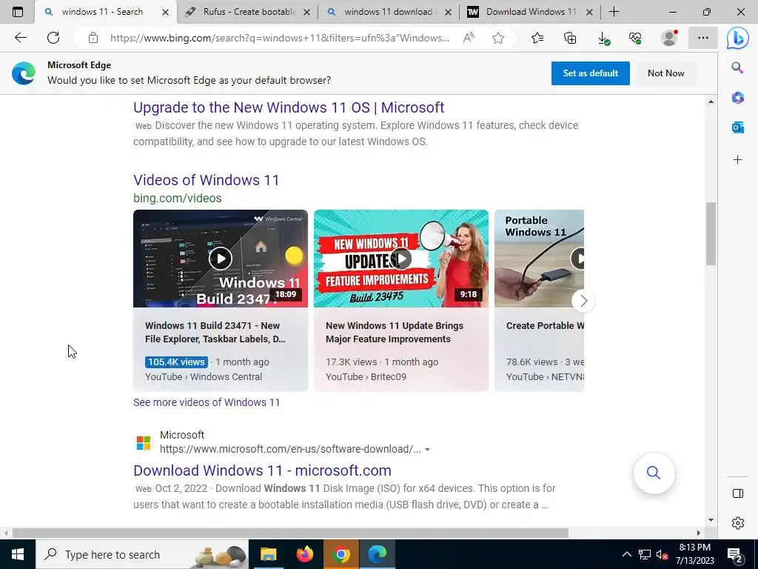Open a new browser tab
Screen dimensions: 758x569
point(614,12)
